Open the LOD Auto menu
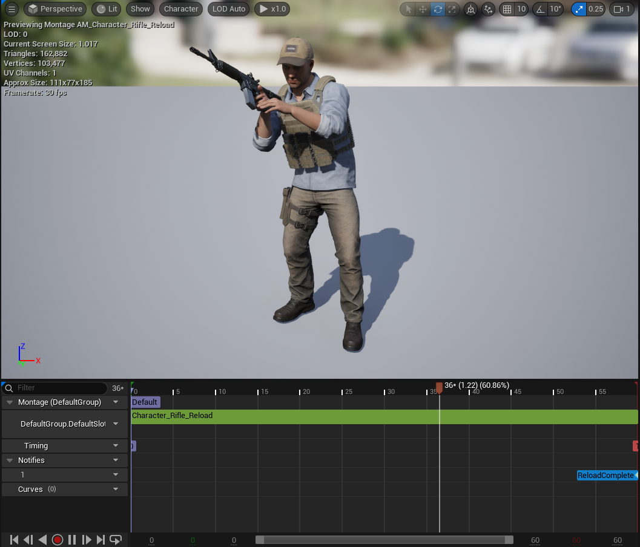This screenshot has height=547, width=640. coord(229,9)
